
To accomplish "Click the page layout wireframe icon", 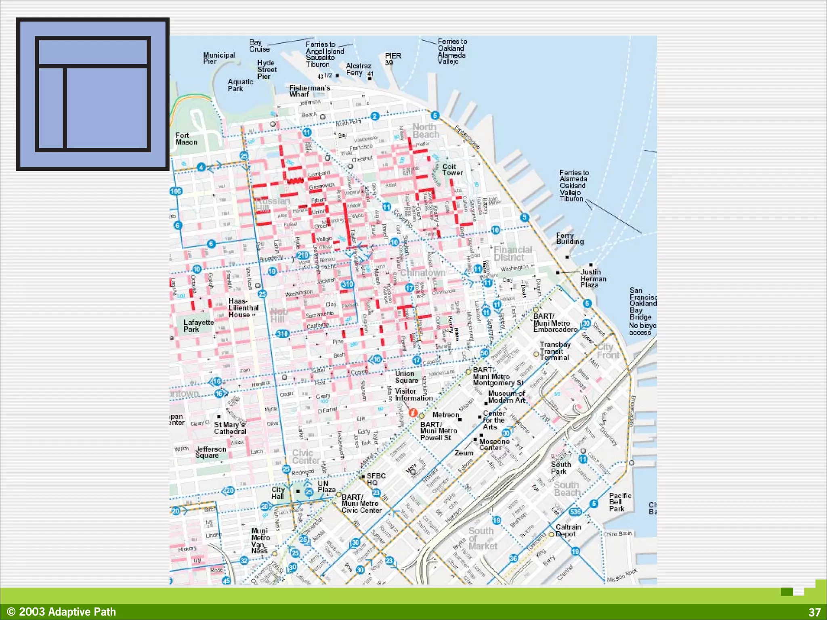I will click(92, 94).
